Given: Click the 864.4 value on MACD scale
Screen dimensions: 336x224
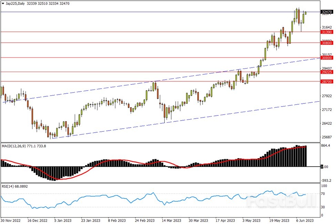Looking at the screenshot, I should pos(326,146).
